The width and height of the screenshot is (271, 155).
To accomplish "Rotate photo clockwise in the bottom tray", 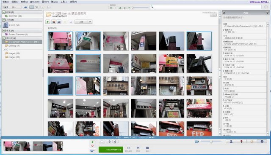I will click(x=116, y=142).
